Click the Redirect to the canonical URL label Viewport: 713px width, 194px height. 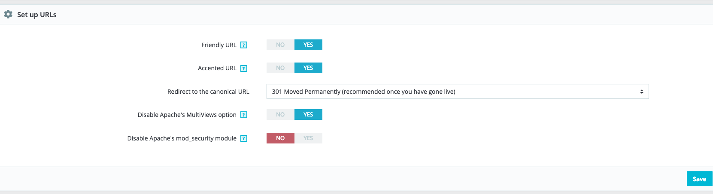(208, 92)
